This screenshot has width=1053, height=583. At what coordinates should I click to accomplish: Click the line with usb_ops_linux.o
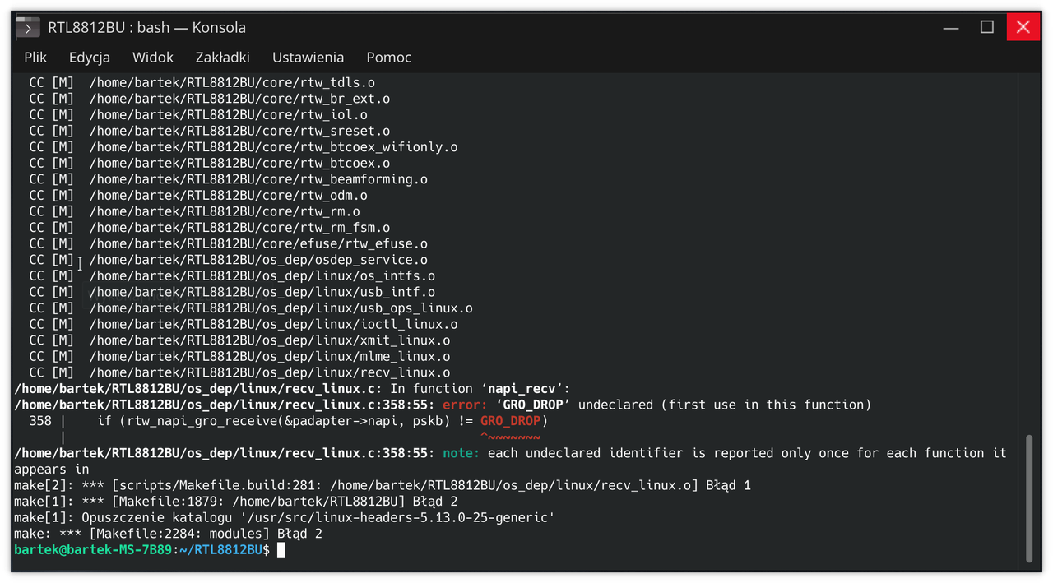point(251,308)
